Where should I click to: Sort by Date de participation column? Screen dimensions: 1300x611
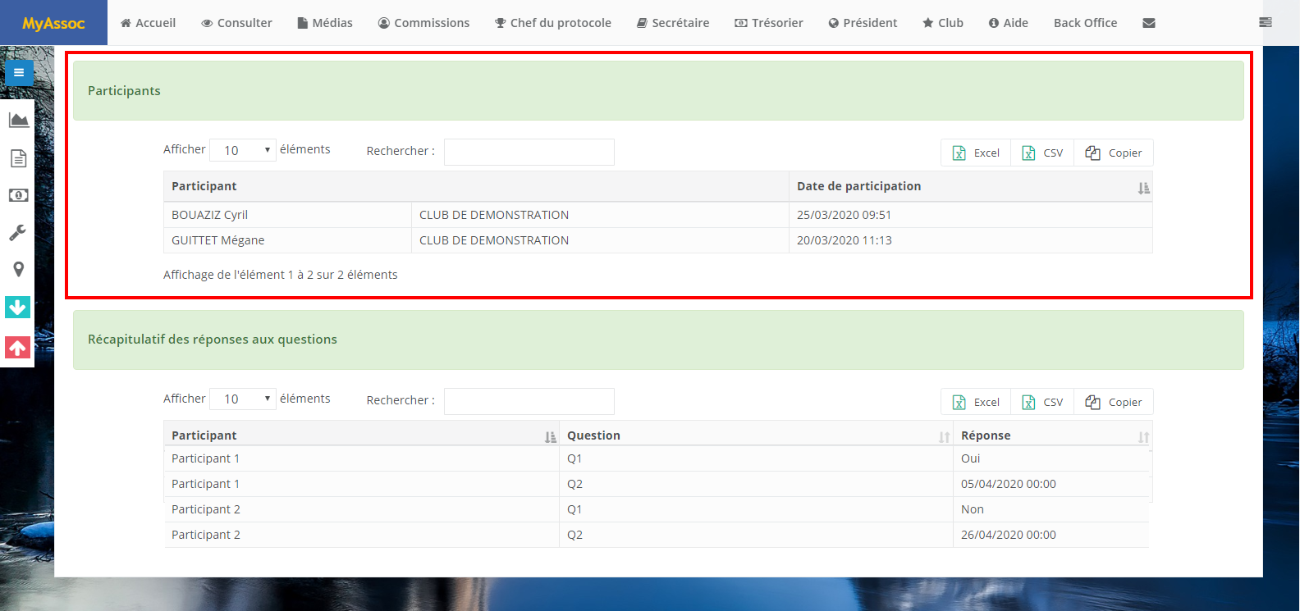coord(971,186)
